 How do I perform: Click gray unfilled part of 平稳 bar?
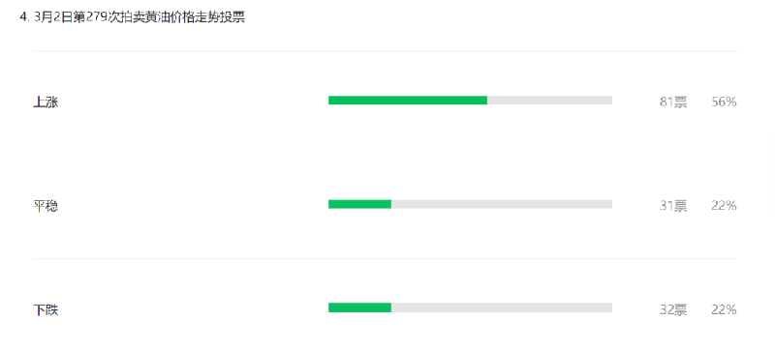point(502,204)
